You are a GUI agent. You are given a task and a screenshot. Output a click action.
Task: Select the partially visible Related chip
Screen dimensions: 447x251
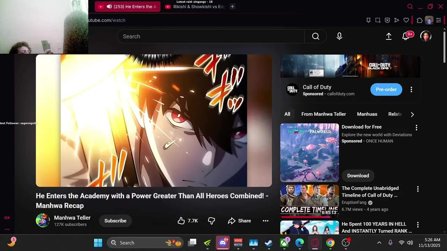395,114
